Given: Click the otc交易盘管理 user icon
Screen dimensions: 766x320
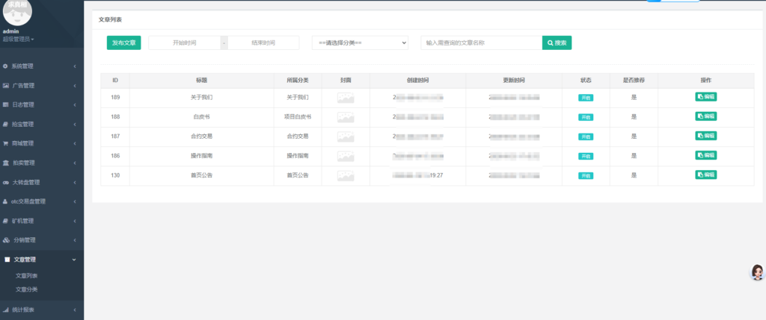Looking at the screenshot, I should point(6,201).
